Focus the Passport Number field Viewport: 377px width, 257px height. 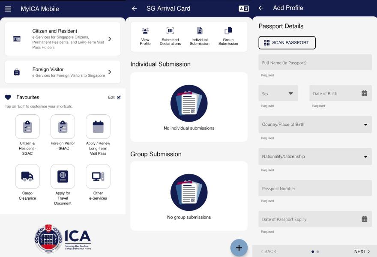coord(315,188)
